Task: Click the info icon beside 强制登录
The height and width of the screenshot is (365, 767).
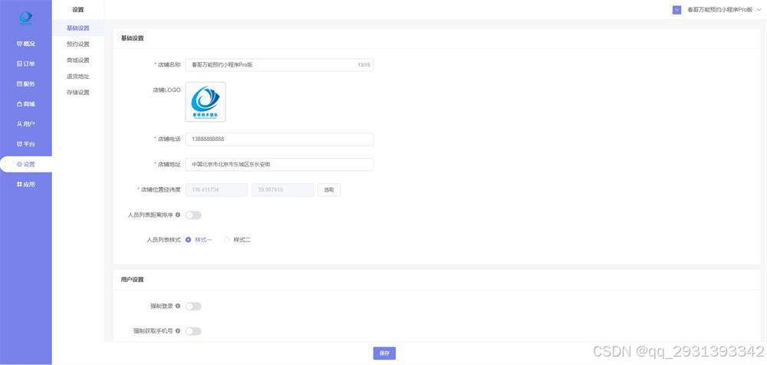Action: pyautogui.click(x=178, y=306)
